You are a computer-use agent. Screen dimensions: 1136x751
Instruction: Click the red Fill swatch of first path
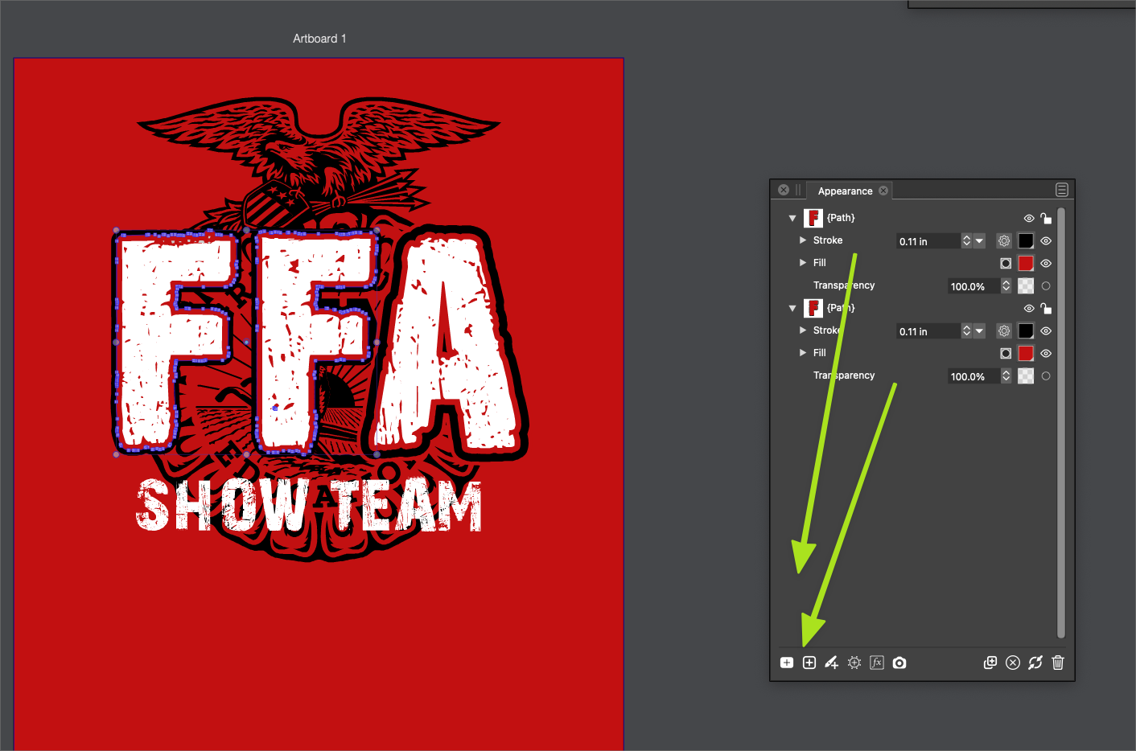point(1026,264)
